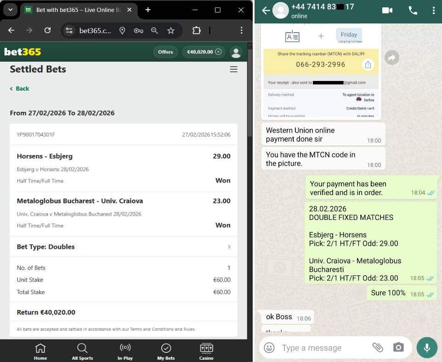The image size is (442, 362).
Task: Focus the Type a message field
Action: [322, 348]
